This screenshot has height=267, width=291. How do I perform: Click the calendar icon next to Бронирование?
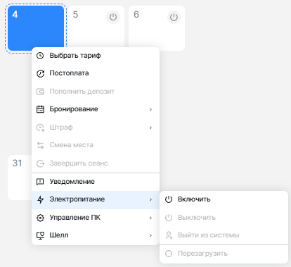[40, 109]
